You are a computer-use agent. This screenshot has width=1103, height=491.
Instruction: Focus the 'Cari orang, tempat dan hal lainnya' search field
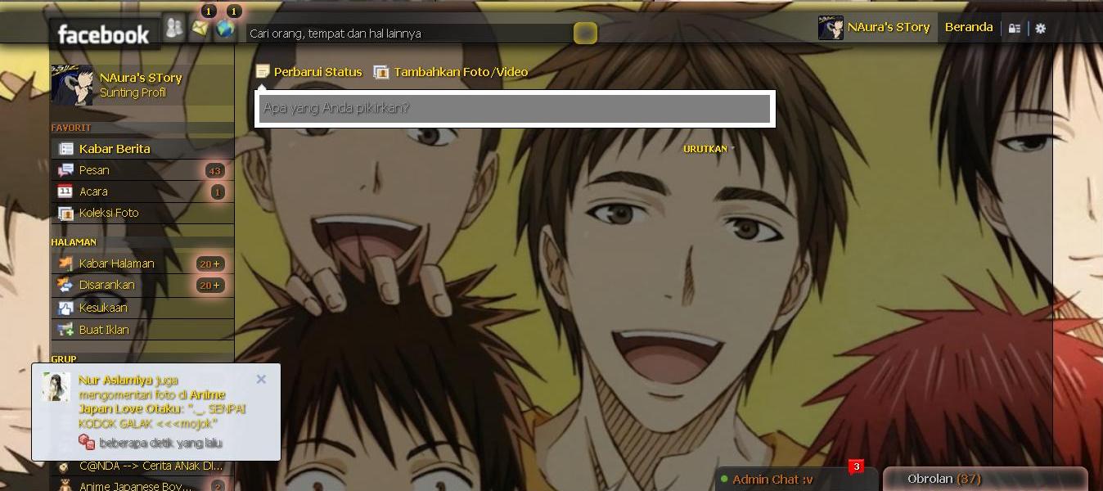coord(409,34)
